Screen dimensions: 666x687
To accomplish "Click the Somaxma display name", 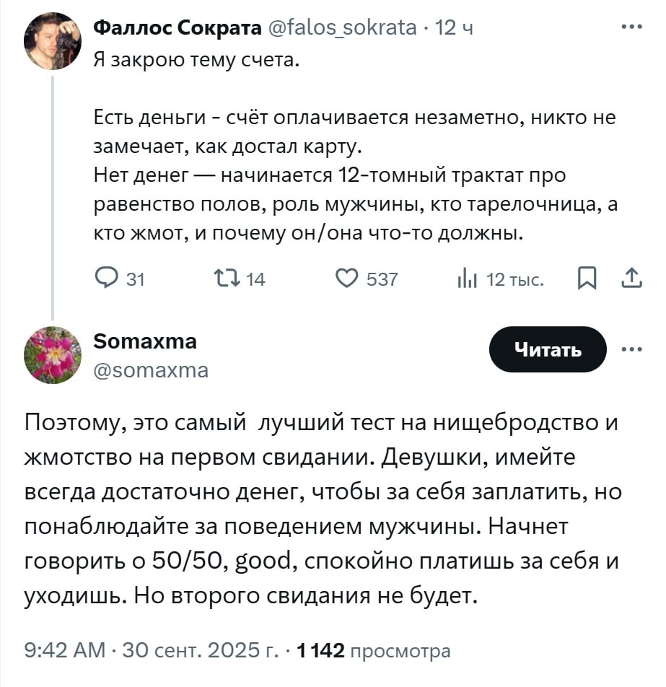I will (145, 341).
